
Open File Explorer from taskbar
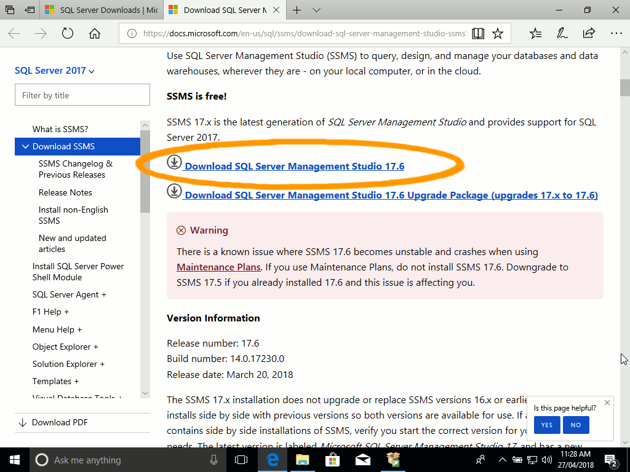point(303,460)
